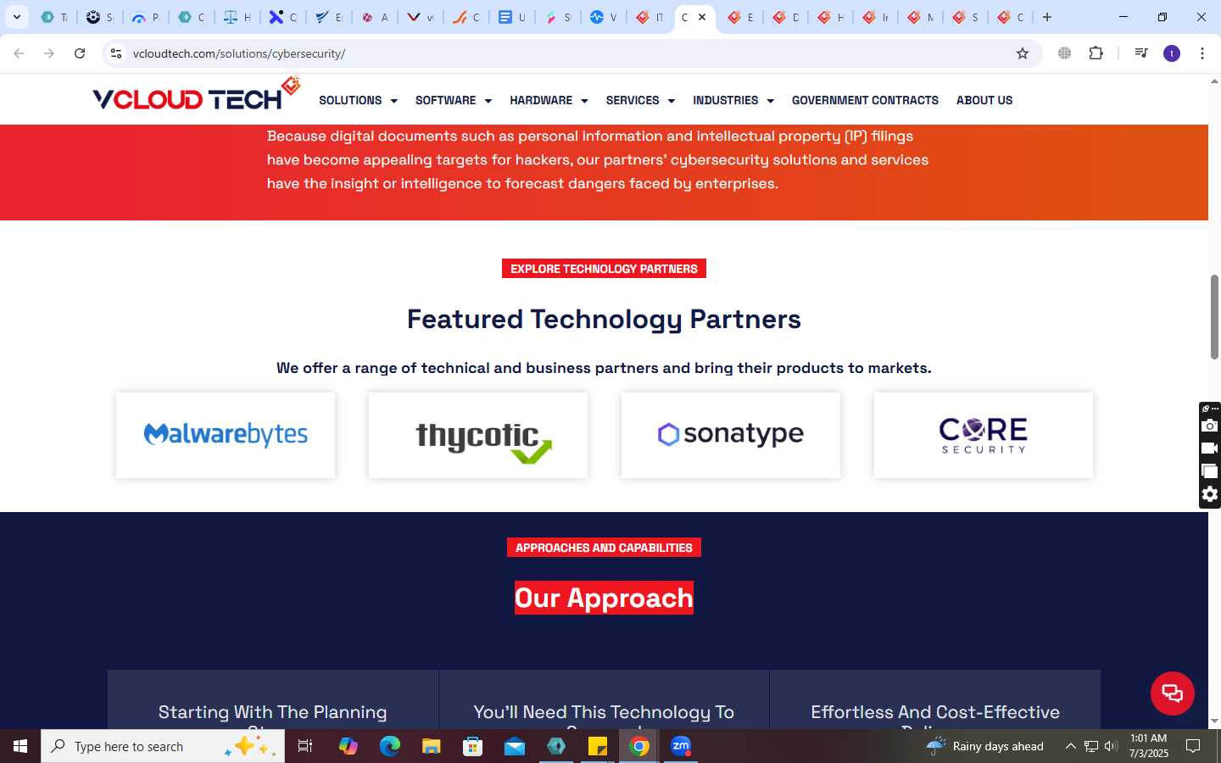Open the settings gear on side panel
Viewport: 1221px width, 763px height.
(1210, 494)
